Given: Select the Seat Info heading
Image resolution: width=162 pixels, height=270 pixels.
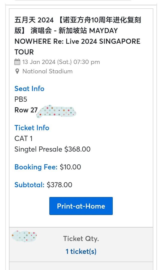Looking at the screenshot, I should pyautogui.click(x=29, y=89).
